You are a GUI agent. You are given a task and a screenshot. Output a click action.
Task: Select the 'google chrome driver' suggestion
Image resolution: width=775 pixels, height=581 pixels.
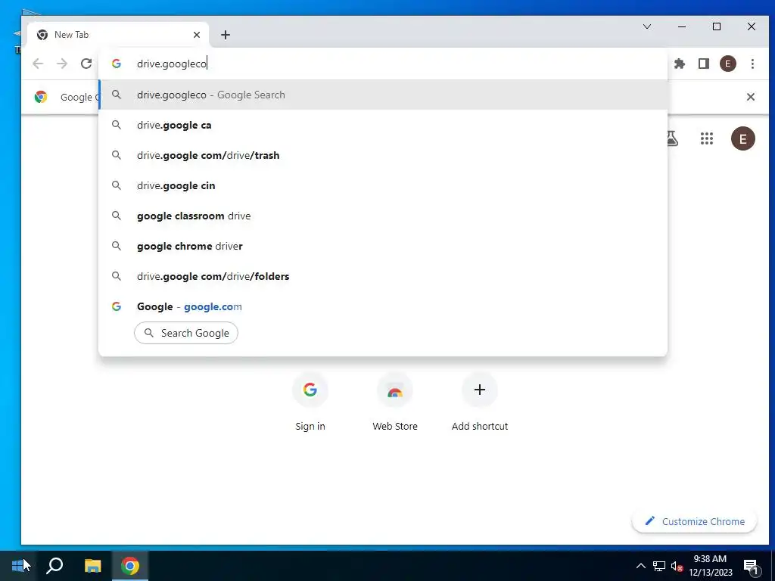pos(383,246)
